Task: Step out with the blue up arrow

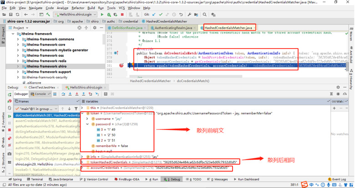Action: [84, 94]
